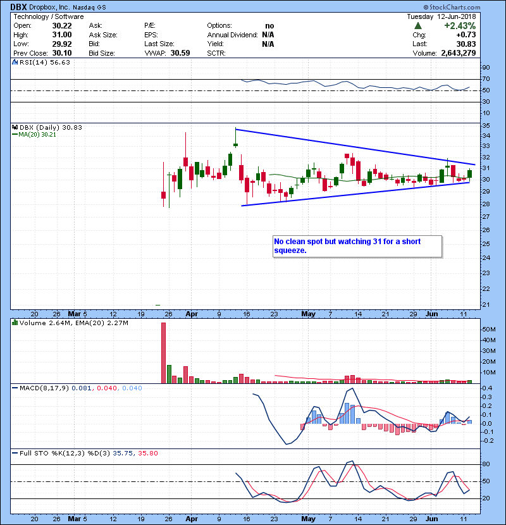
Task: Click the DBX (Daily) 30.83 chart title
Action: 51,127
